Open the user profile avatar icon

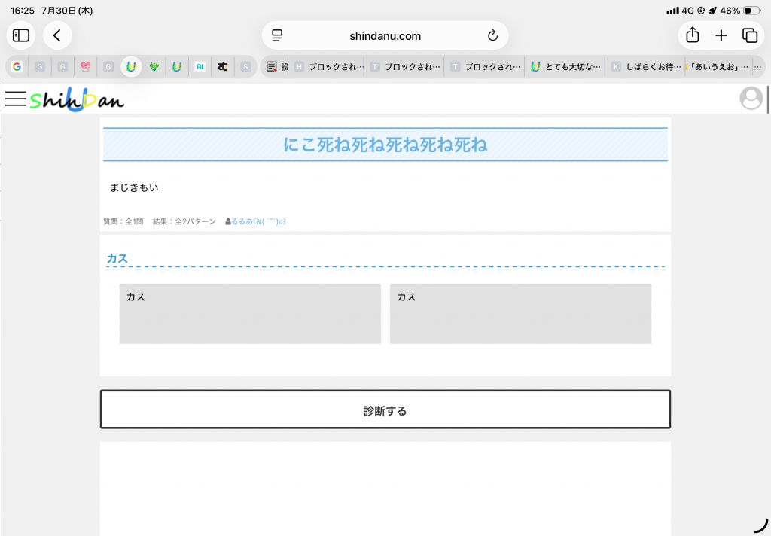pos(751,99)
